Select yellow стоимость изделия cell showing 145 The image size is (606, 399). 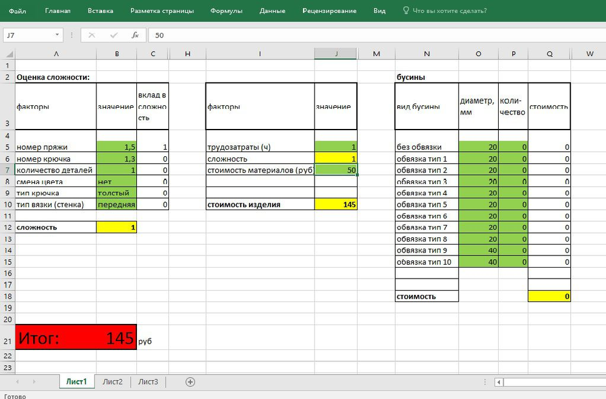336,205
